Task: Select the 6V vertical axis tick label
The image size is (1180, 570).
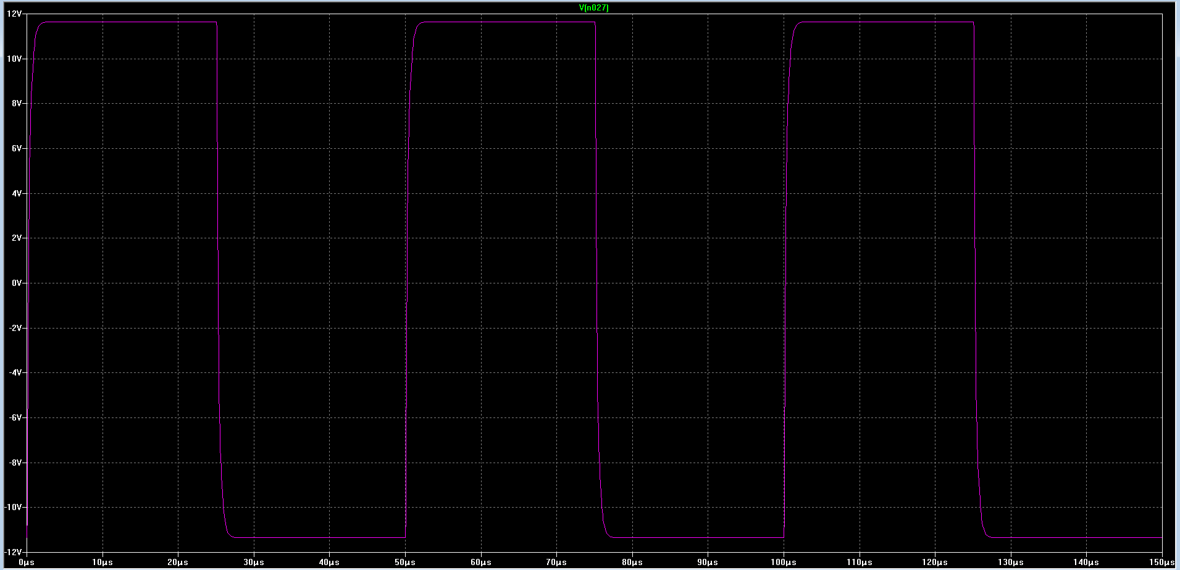Action: (x=17, y=148)
